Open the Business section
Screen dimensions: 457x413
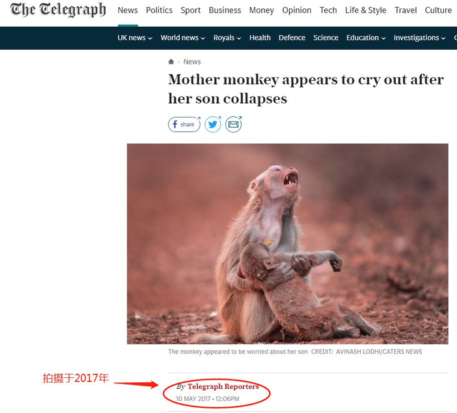(225, 10)
